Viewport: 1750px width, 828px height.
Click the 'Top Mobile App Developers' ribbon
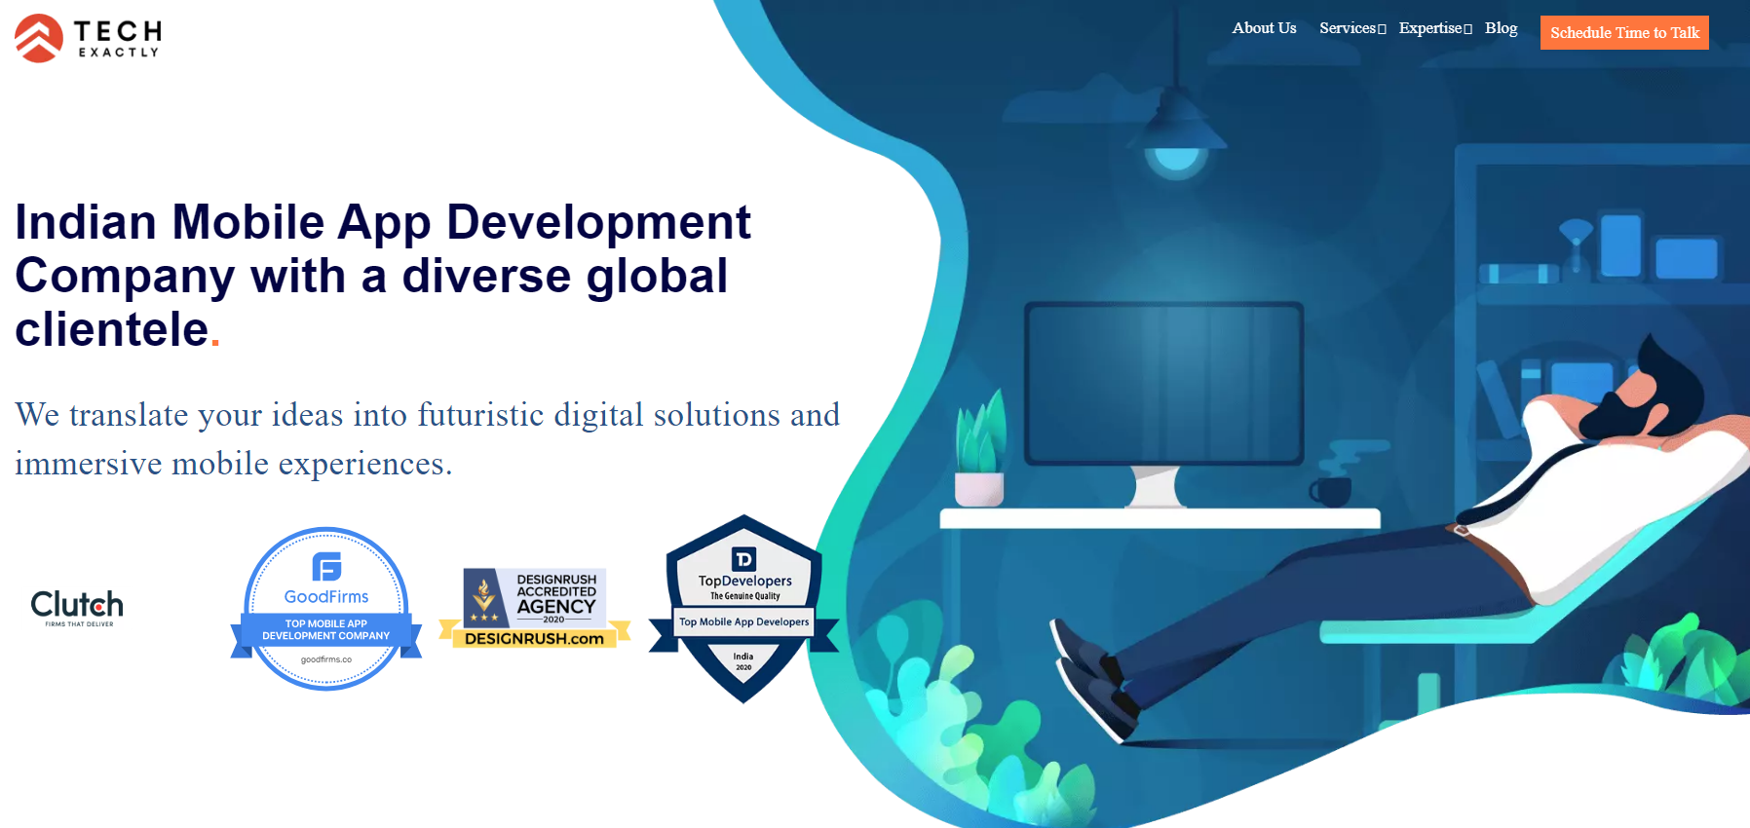coord(743,621)
